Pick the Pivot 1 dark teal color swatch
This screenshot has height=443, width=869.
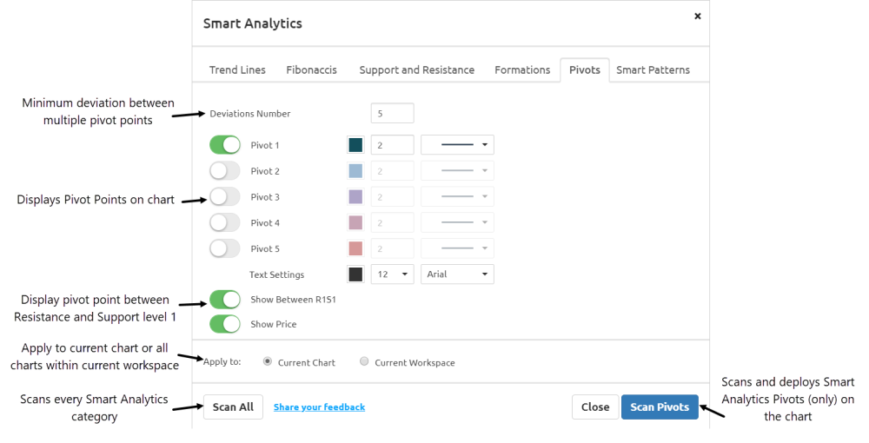pos(355,145)
